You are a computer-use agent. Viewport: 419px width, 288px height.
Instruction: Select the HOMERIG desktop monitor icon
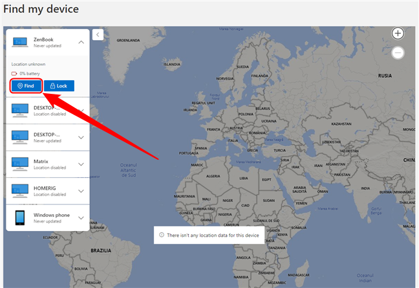(20, 191)
